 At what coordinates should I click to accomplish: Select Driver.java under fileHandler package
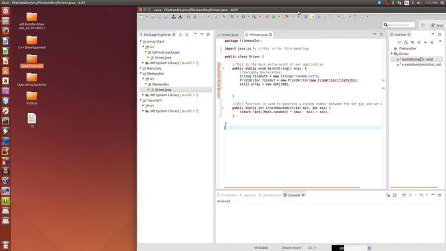(162, 90)
